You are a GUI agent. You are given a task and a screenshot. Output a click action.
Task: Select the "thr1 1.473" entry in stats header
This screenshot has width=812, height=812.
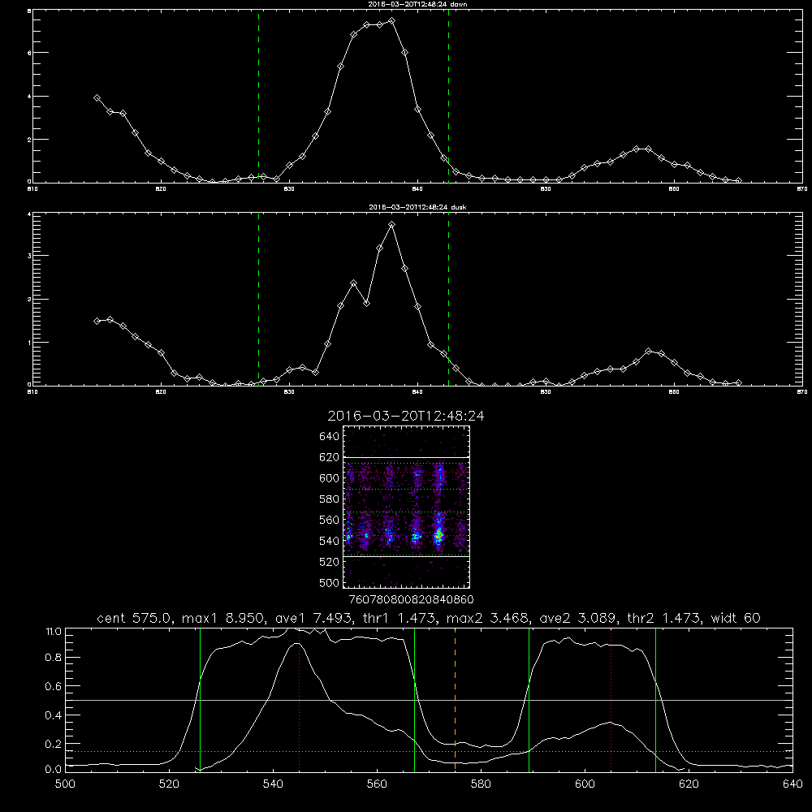[400, 618]
